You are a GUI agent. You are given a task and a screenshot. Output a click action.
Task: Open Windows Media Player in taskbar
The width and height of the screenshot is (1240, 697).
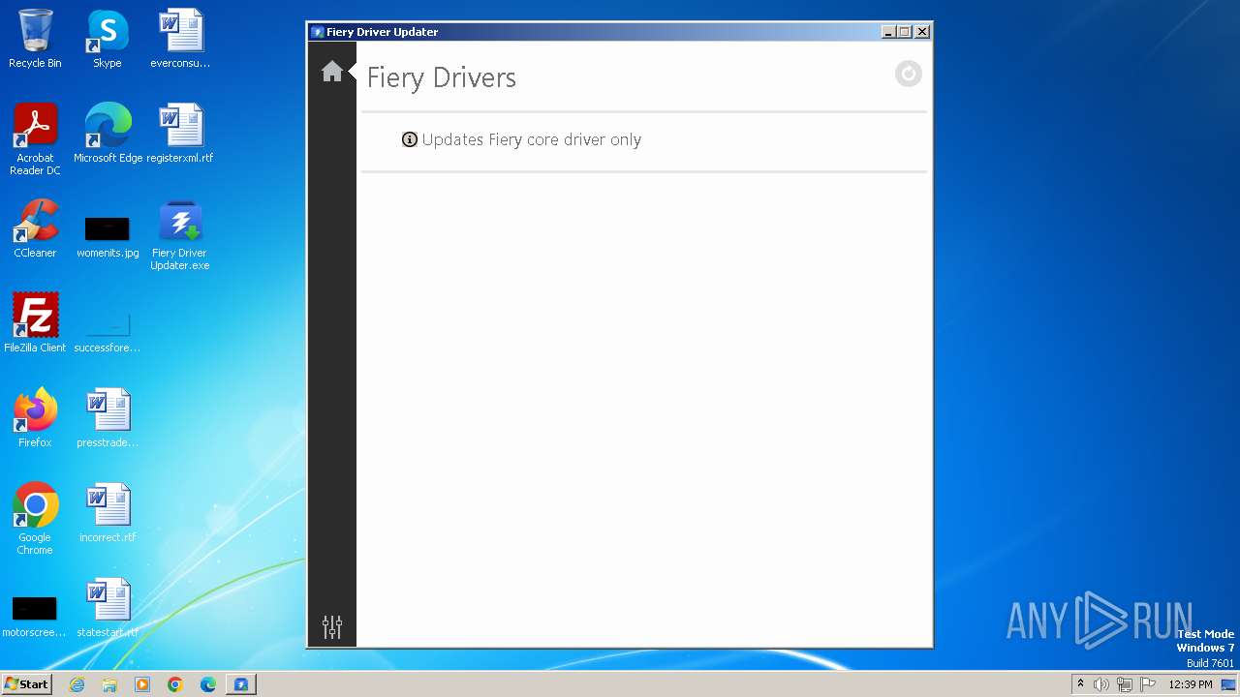(x=142, y=684)
